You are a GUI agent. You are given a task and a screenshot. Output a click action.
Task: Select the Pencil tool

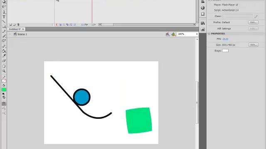tap(4, 31)
